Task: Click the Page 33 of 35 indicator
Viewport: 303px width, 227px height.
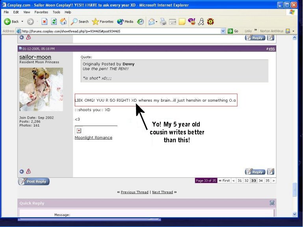Action: (x=206, y=180)
